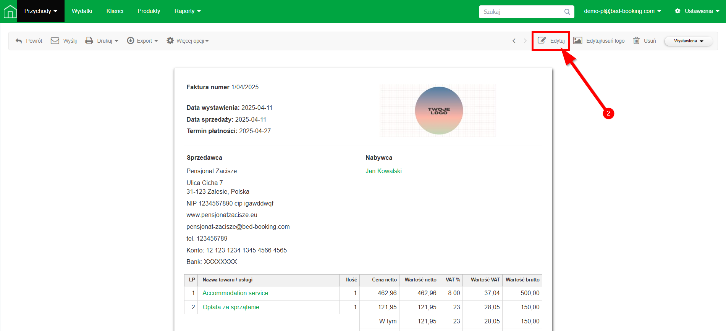Click the Więcej opcji gear icon
Screen dimensions: 726x331
click(x=170, y=41)
